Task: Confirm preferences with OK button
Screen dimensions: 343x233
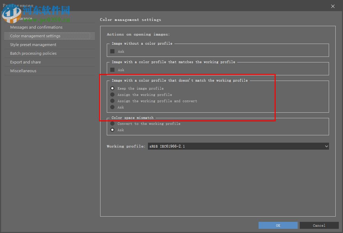Action: pos(278,225)
